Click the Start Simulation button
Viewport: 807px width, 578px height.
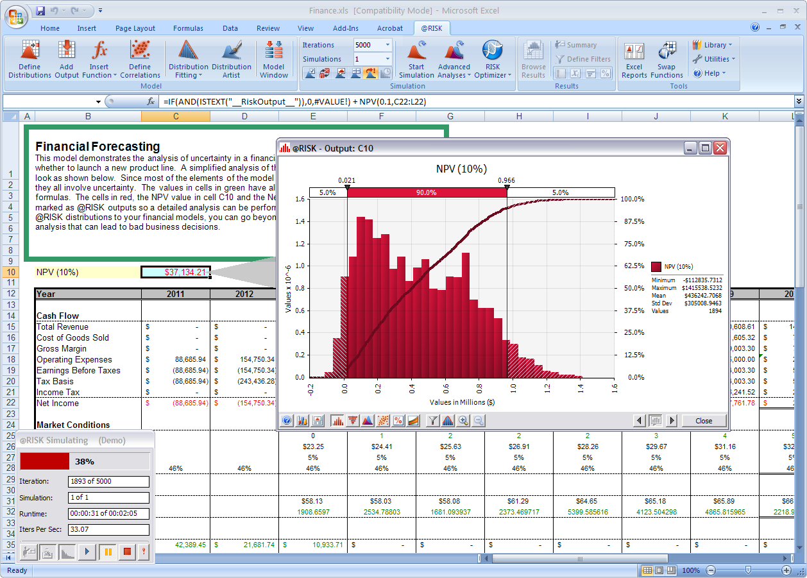416,59
